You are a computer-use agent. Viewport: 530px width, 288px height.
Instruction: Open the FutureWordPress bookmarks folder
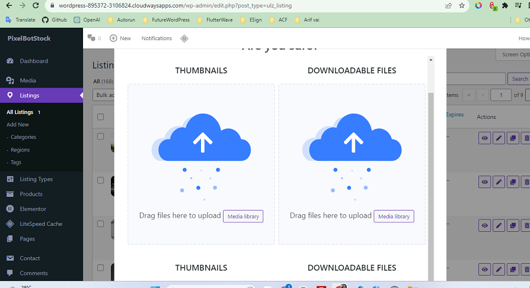tap(167, 20)
